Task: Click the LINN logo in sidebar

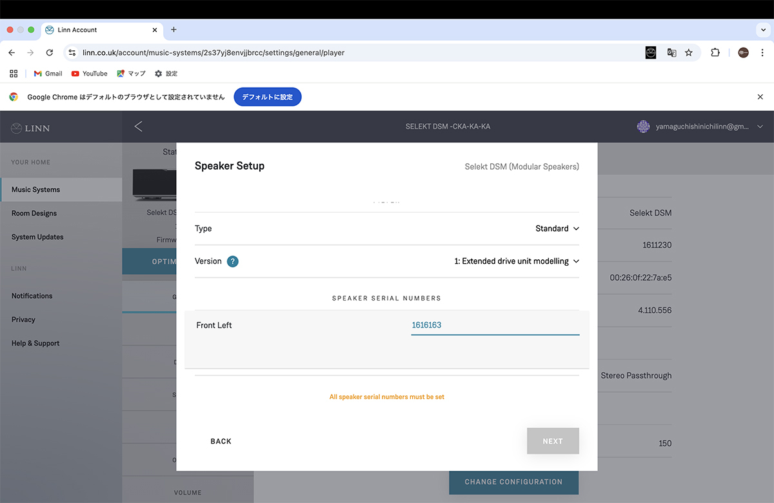Action: pyautogui.click(x=30, y=128)
